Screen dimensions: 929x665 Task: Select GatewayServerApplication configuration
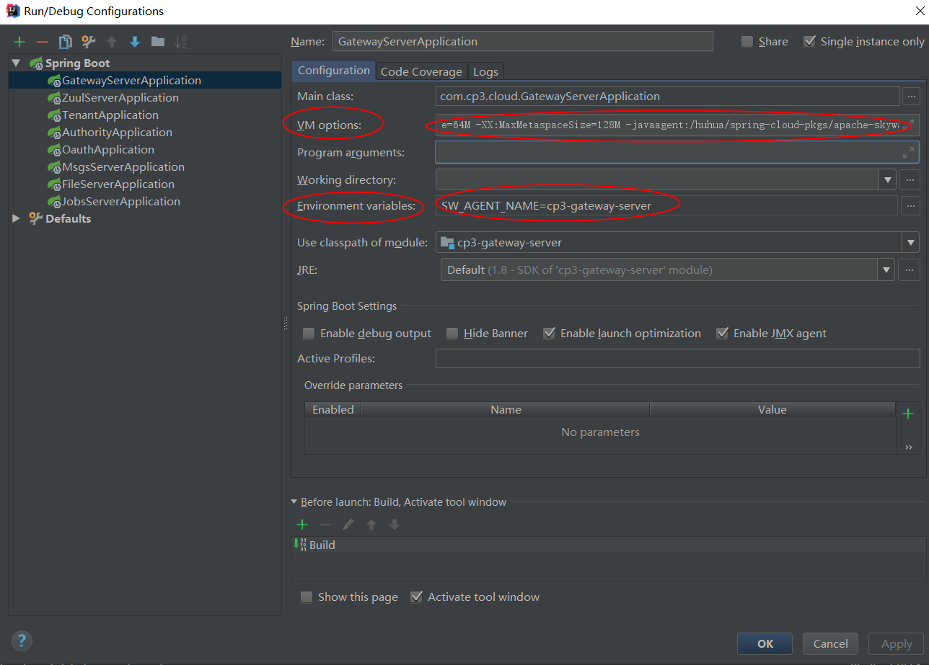point(145,81)
